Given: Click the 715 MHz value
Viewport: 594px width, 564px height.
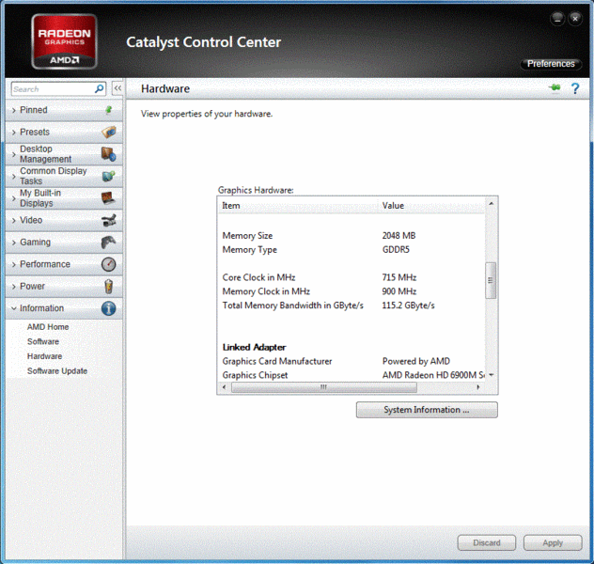Looking at the screenshot, I should click(x=399, y=277).
